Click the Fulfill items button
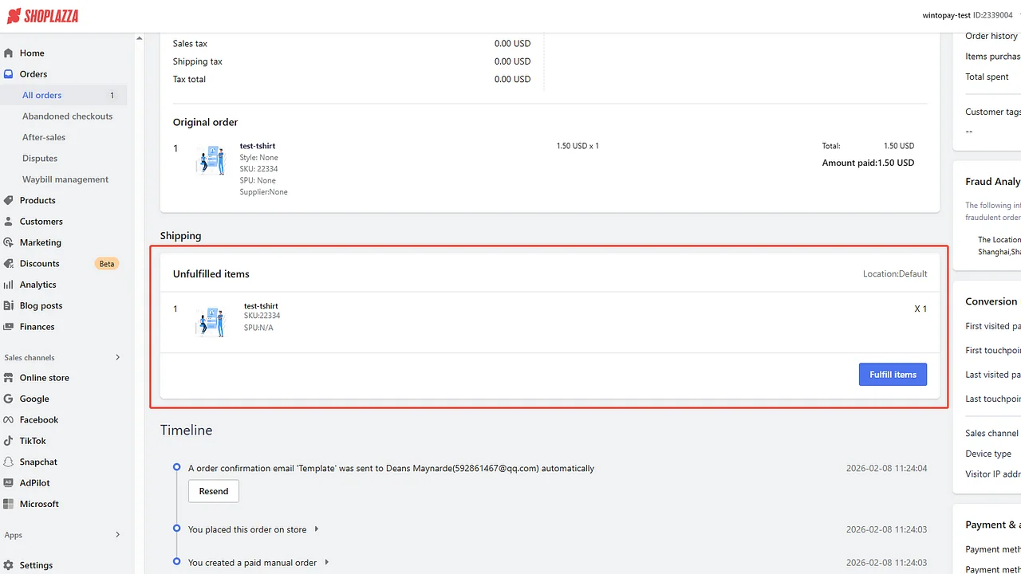The height and width of the screenshot is (574, 1021). click(893, 375)
